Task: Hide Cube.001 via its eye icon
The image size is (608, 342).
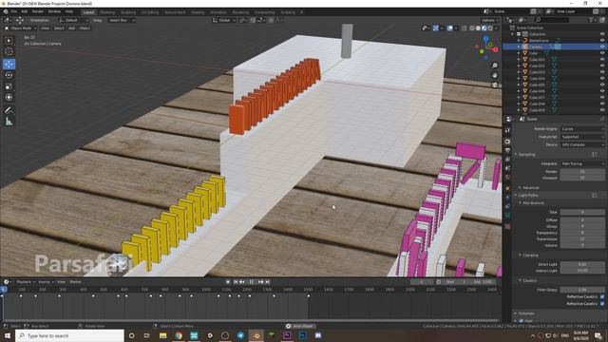Action: pyautogui.click(x=602, y=59)
